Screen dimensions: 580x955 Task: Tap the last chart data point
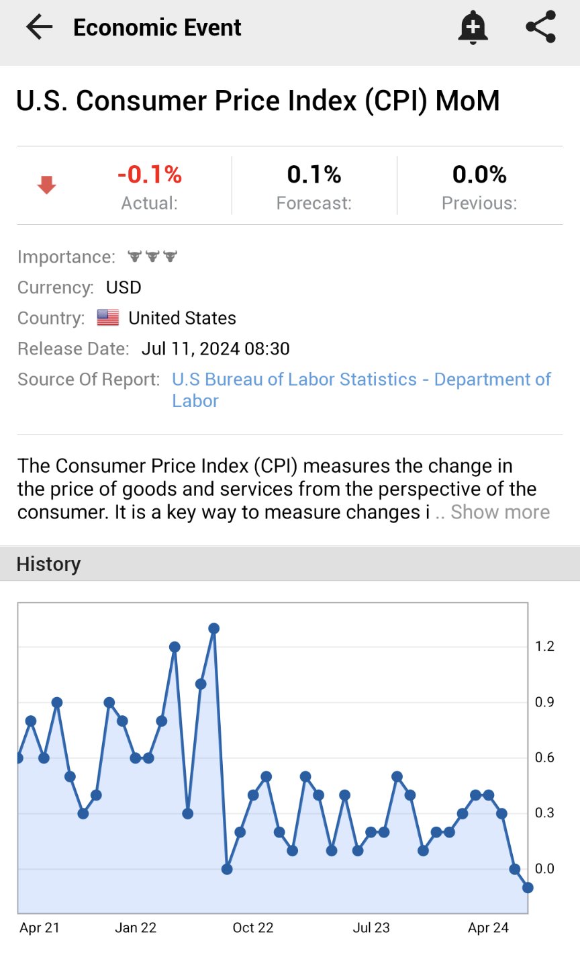coord(528,888)
